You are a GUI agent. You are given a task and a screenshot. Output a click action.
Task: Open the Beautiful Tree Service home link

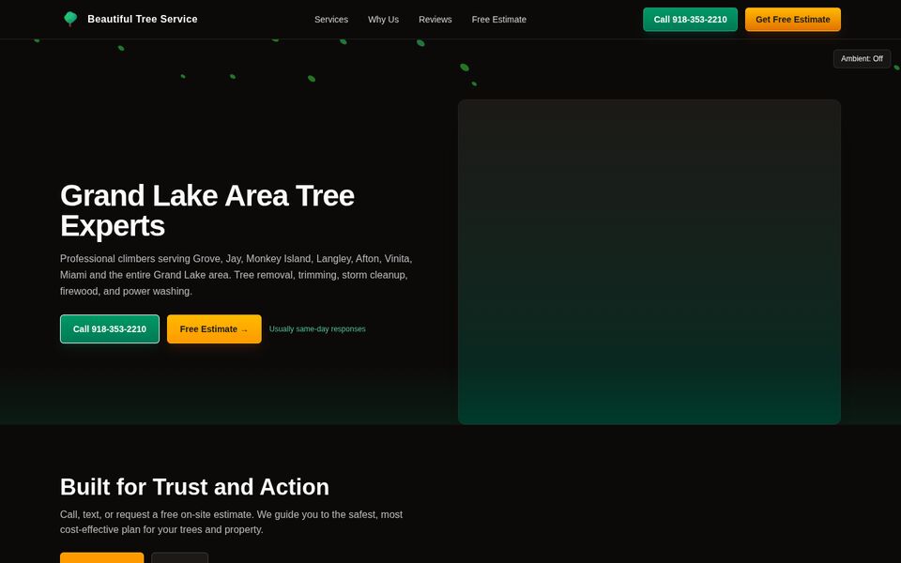(130, 19)
